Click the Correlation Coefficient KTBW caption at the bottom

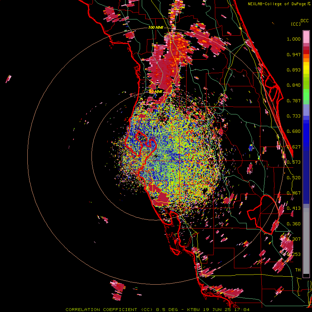(157, 310)
